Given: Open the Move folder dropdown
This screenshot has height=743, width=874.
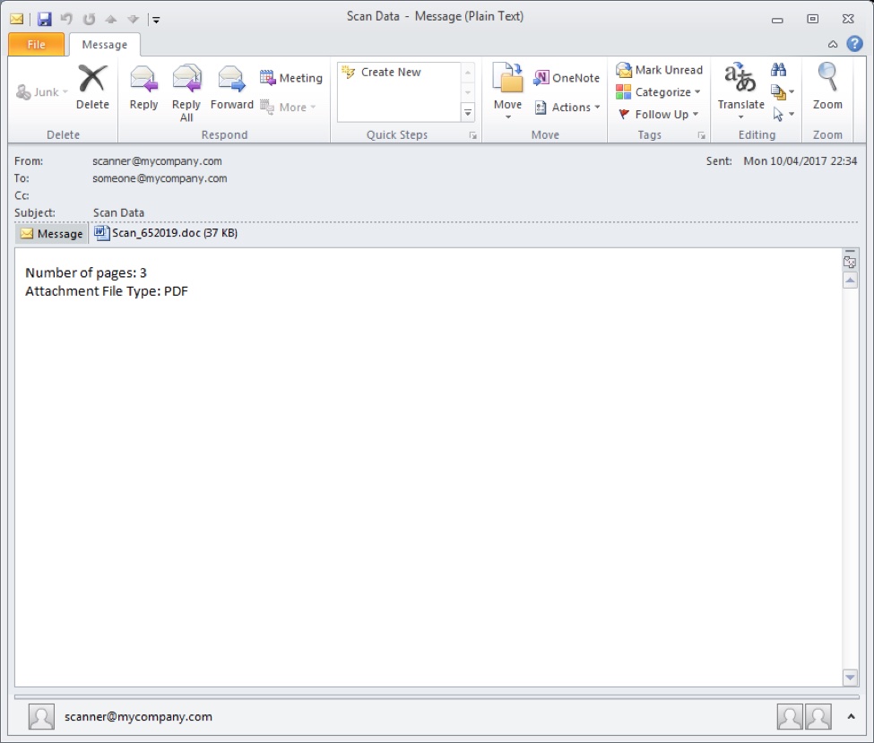Looking at the screenshot, I should (x=507, y=92).
